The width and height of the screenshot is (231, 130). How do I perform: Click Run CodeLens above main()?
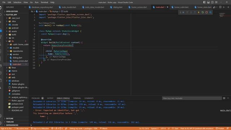(40, 23)
